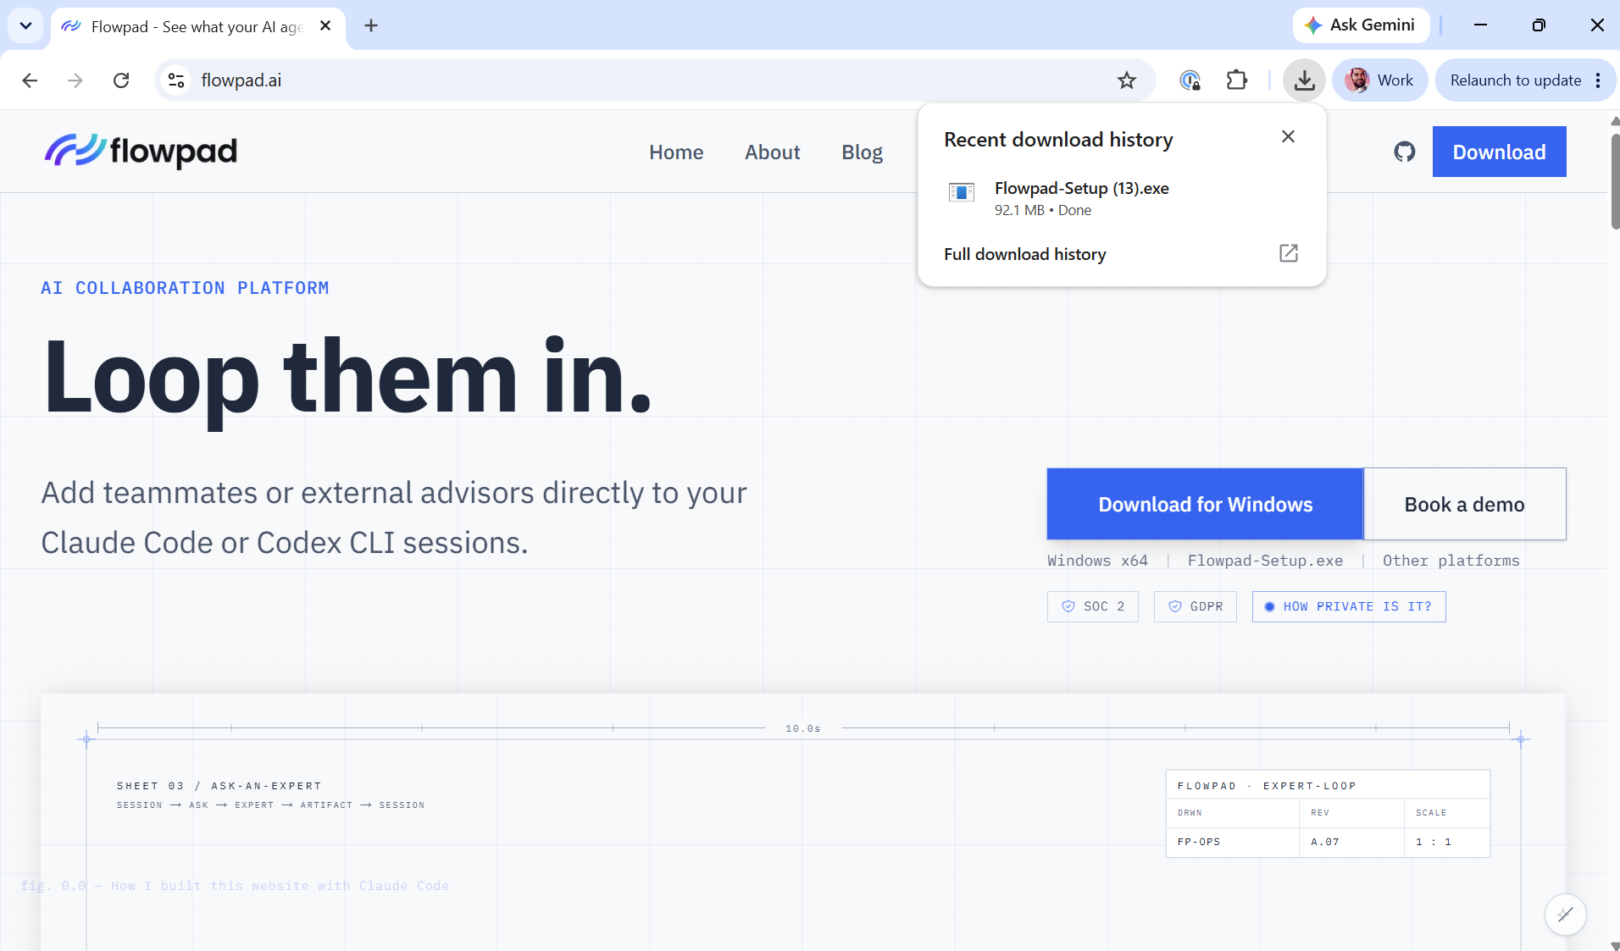Click the external-link icon for download history
The width and height of the screenshot is (1620, 951).
1288,253
